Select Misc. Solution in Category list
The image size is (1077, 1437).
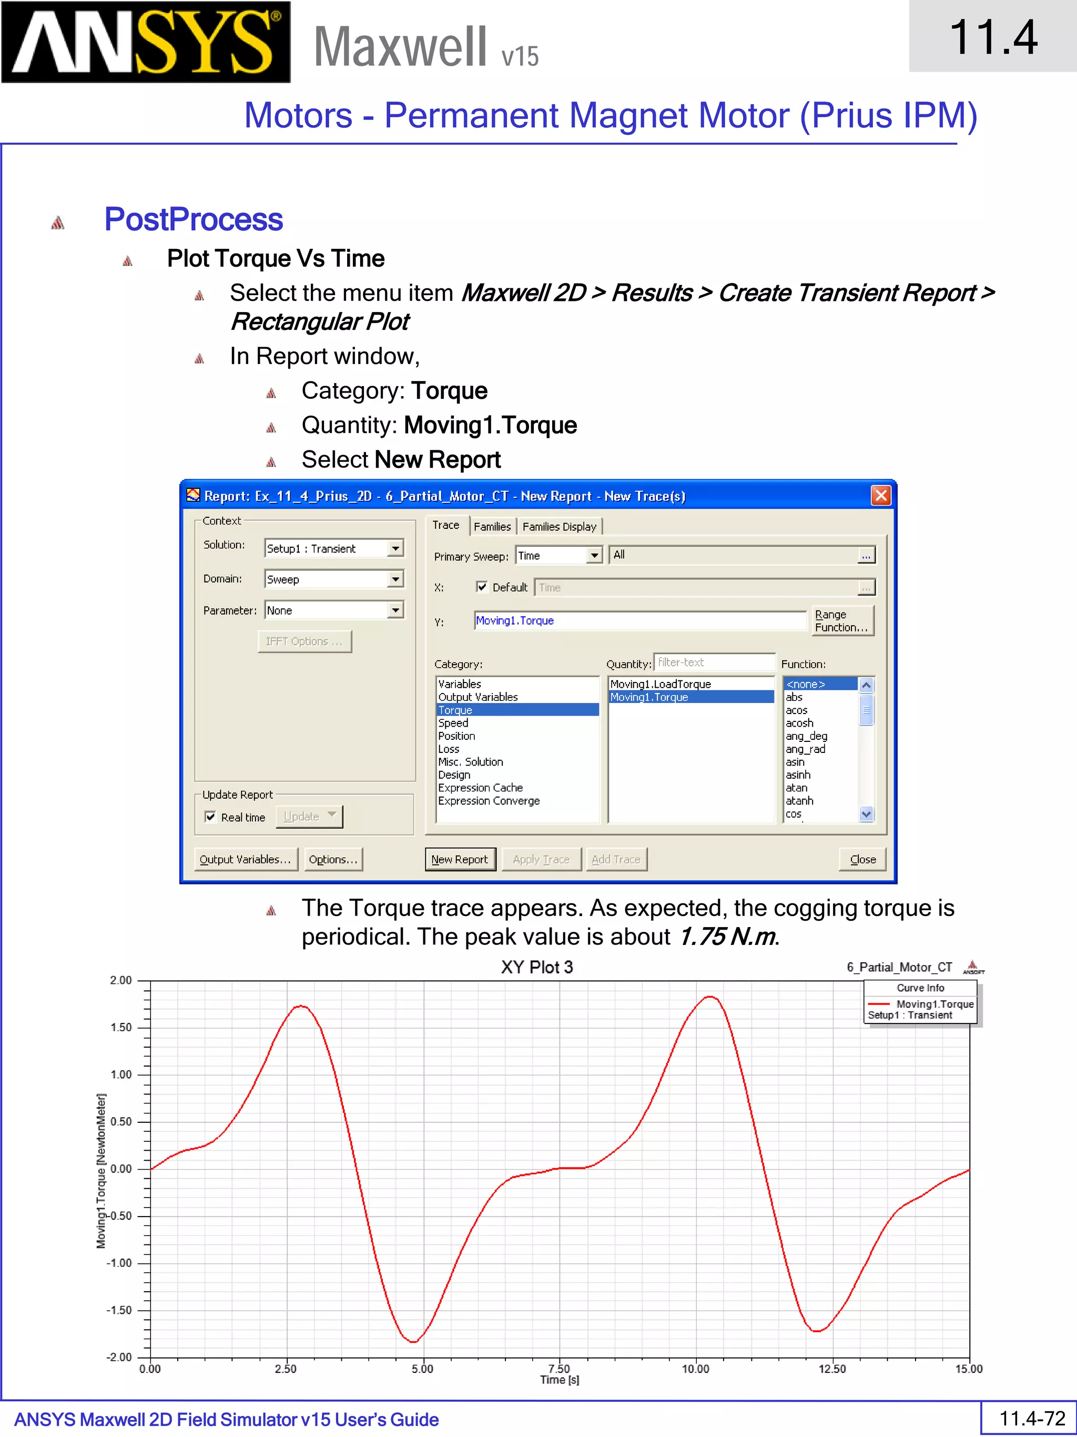pyautogui.click(x=517, y=762)
